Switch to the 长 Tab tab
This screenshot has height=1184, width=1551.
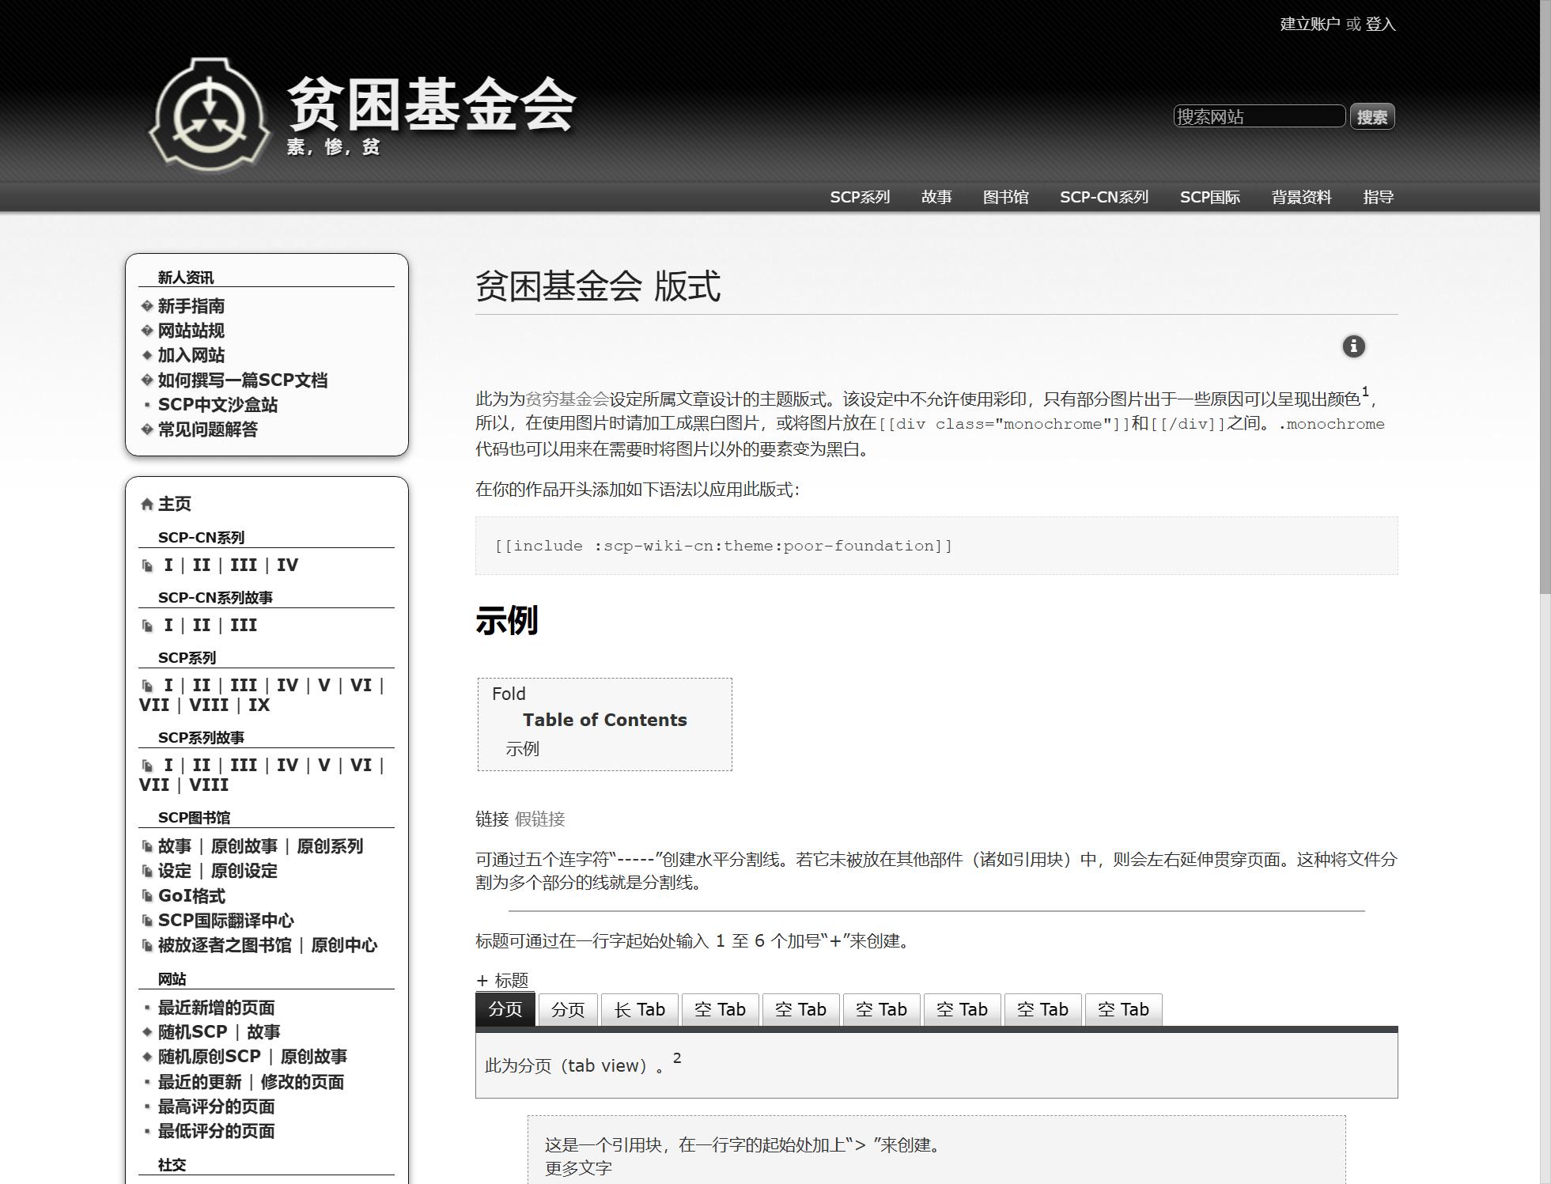pos(639,1010)
